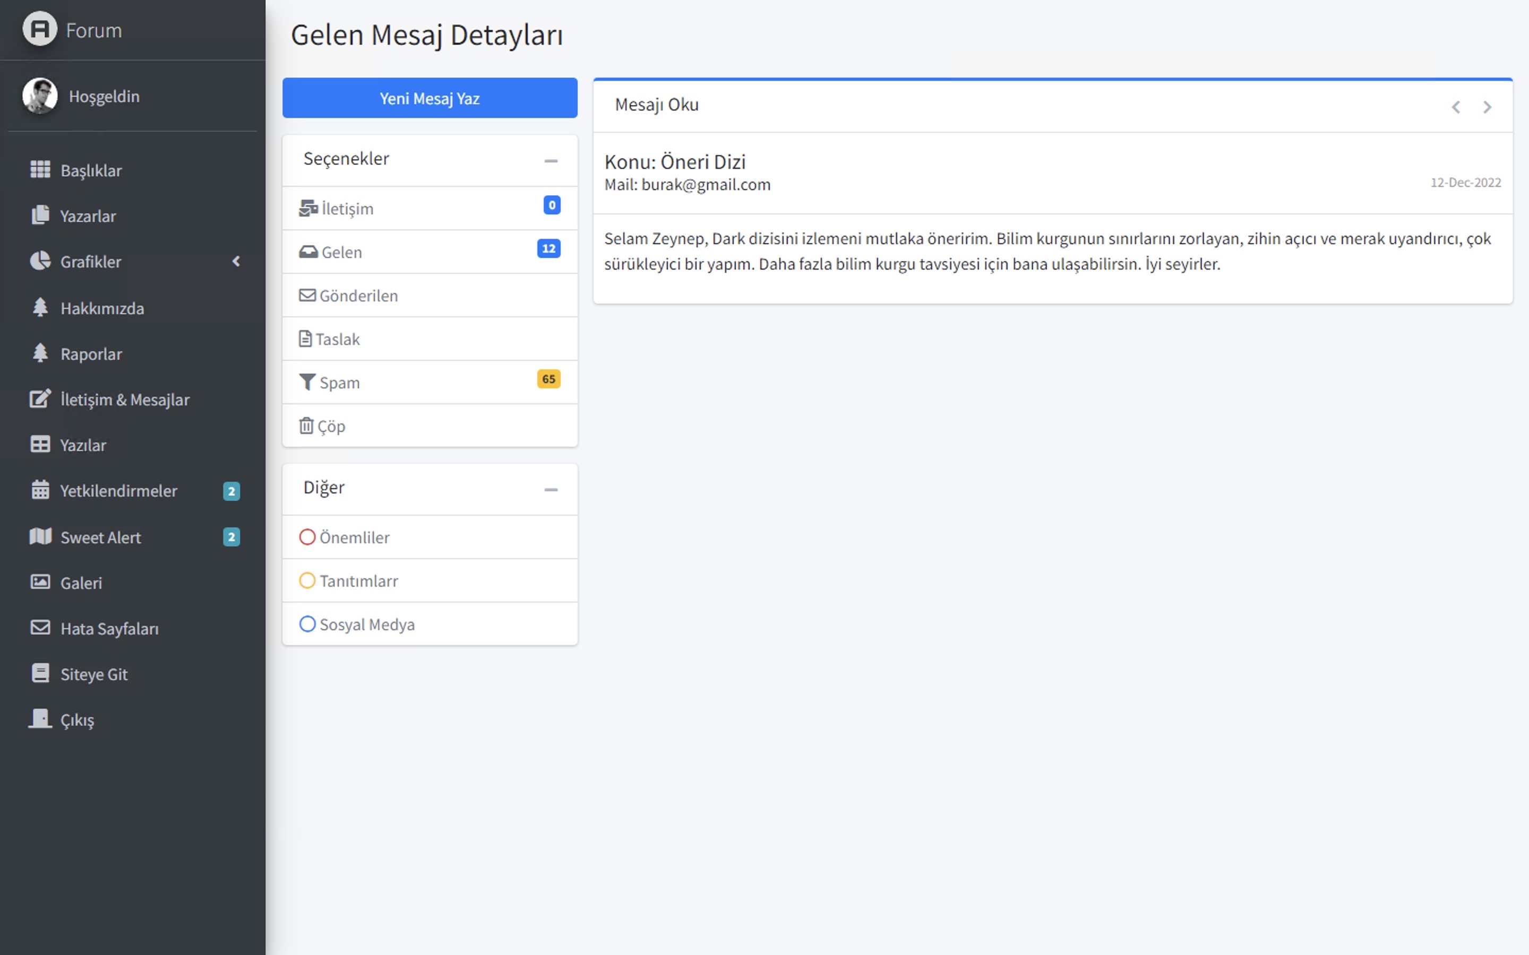The image size is (1529, 955).
Task: Open the Çöp trash folder
Action: [x=332, y=426]
